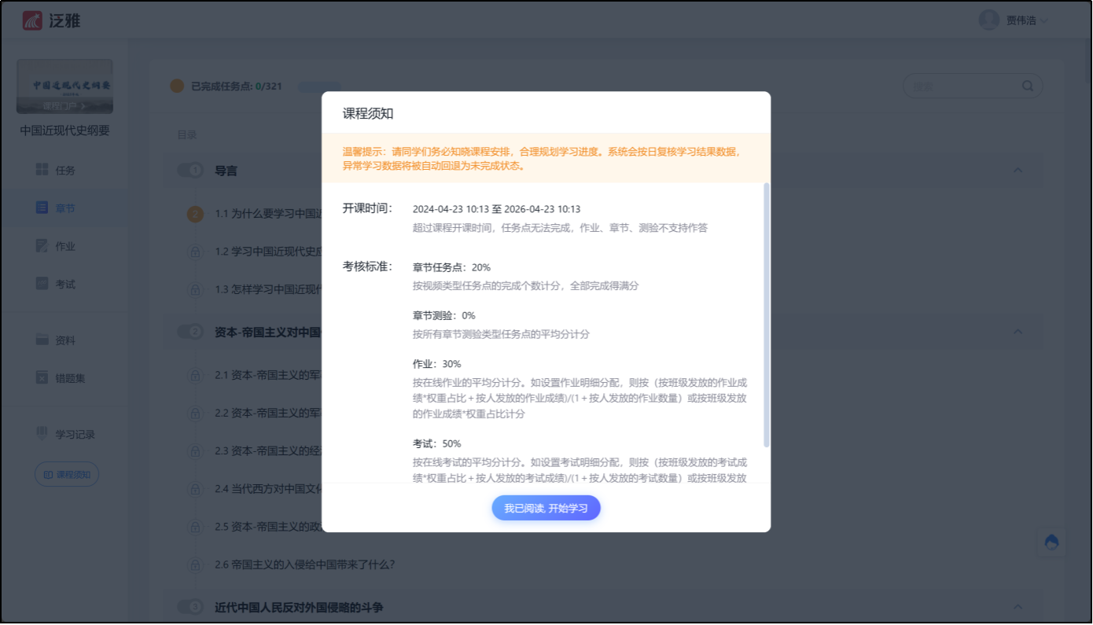Click the search magnifier icon
Screen dimensions: 1093x625
point(1028,86)
